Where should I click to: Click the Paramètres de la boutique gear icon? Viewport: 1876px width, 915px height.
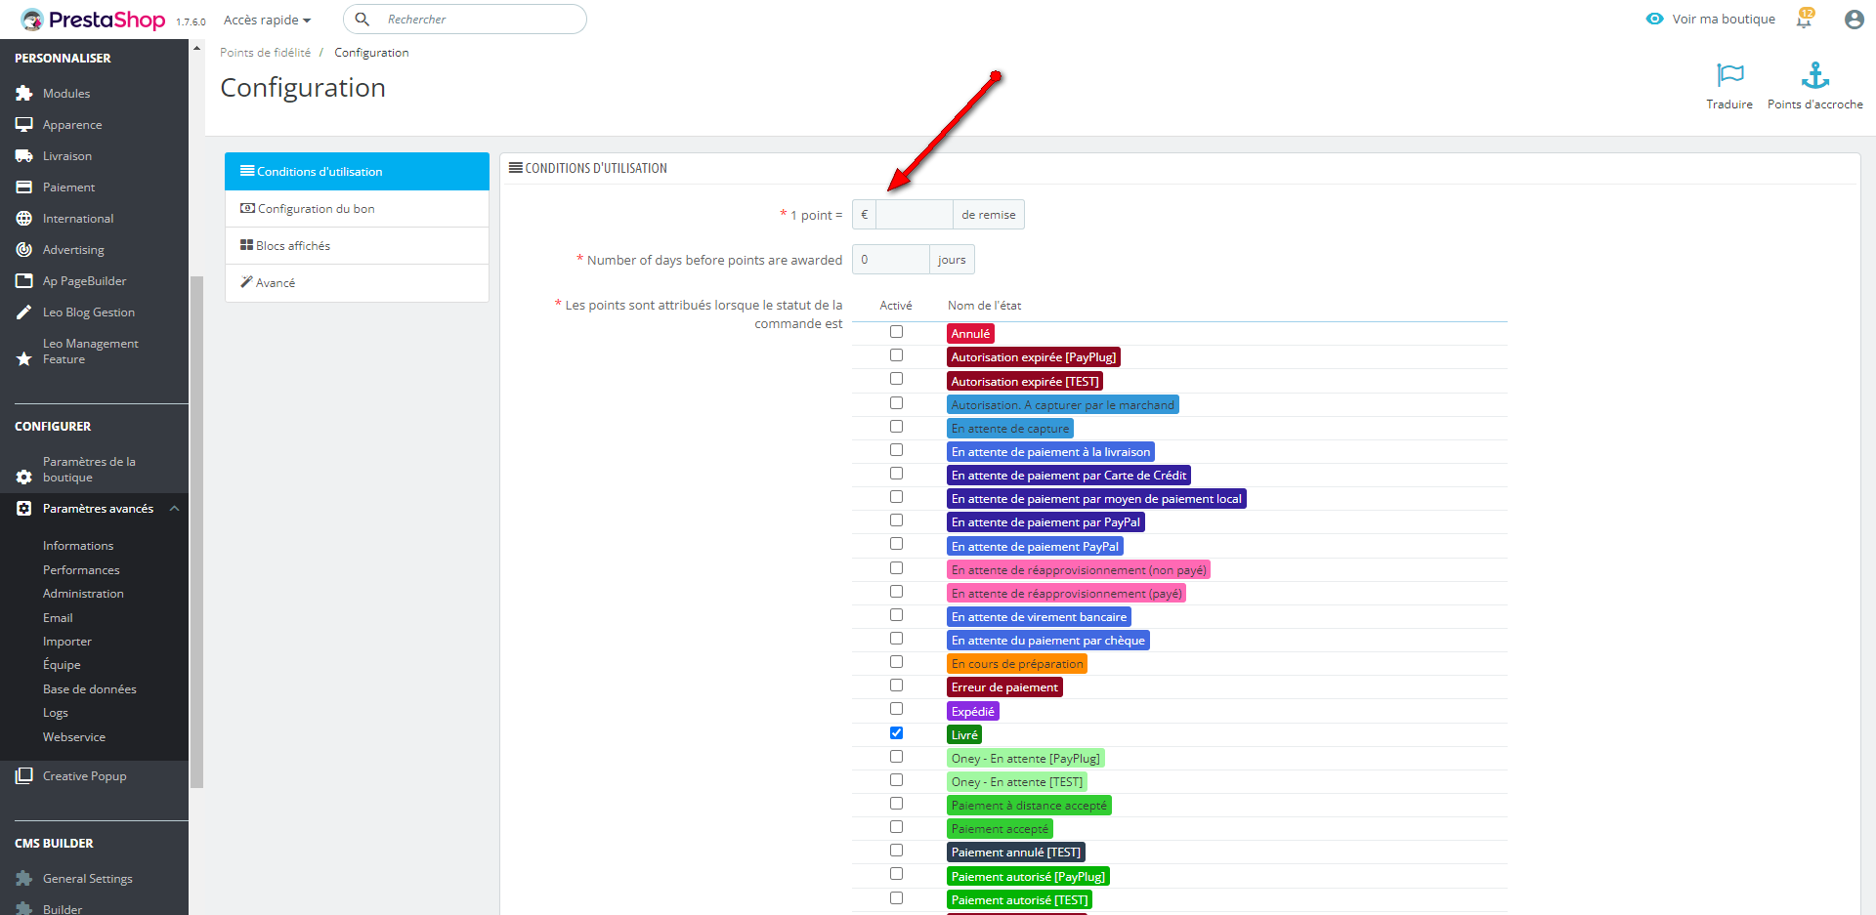(24, 478)
